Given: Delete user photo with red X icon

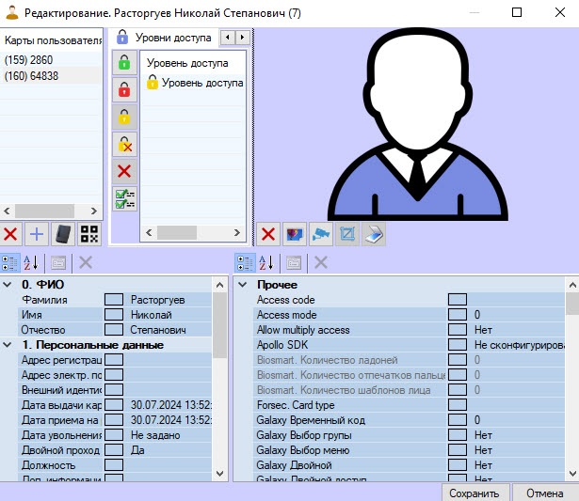Looking at the screenshot, I should pyautogui.click(x=268, y=234).
